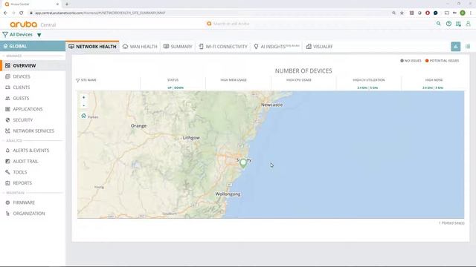The height and width of the screenshot is (267, 476).
Task: Click the Wollongong label on map
Action: point(228,194)
